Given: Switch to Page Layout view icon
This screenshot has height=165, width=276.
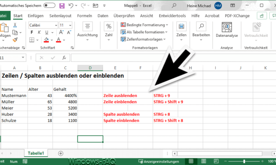Looking at the screenshot, I should coord(204,161).
